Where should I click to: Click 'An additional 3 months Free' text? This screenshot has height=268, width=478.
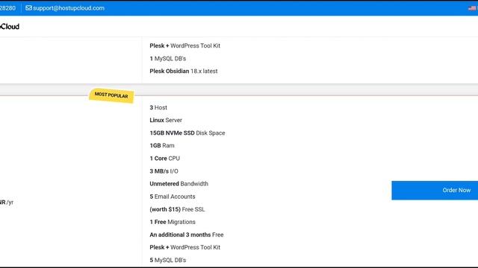(x=187, y=235)
